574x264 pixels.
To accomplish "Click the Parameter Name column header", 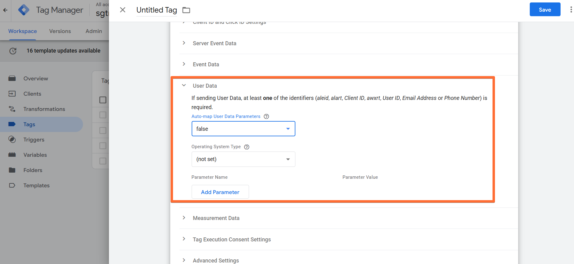I will [210, 177].
